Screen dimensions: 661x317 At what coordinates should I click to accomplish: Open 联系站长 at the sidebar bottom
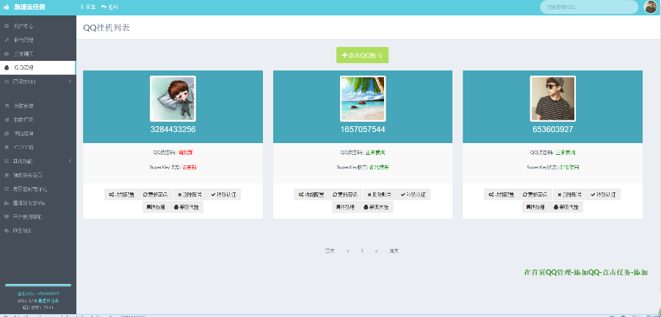point(38,230)
